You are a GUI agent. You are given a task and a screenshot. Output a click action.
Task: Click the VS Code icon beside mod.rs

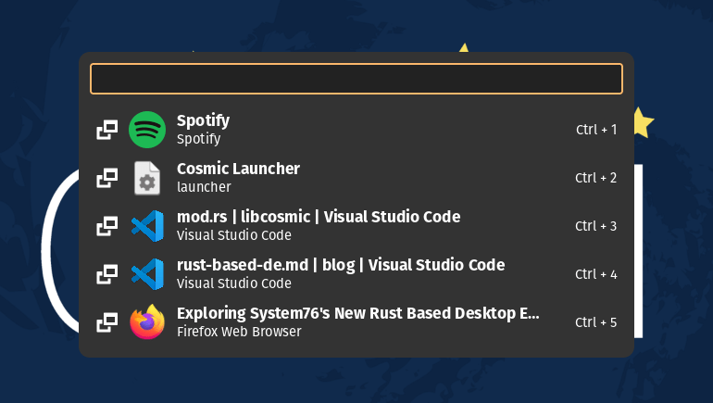click(146, 226)
